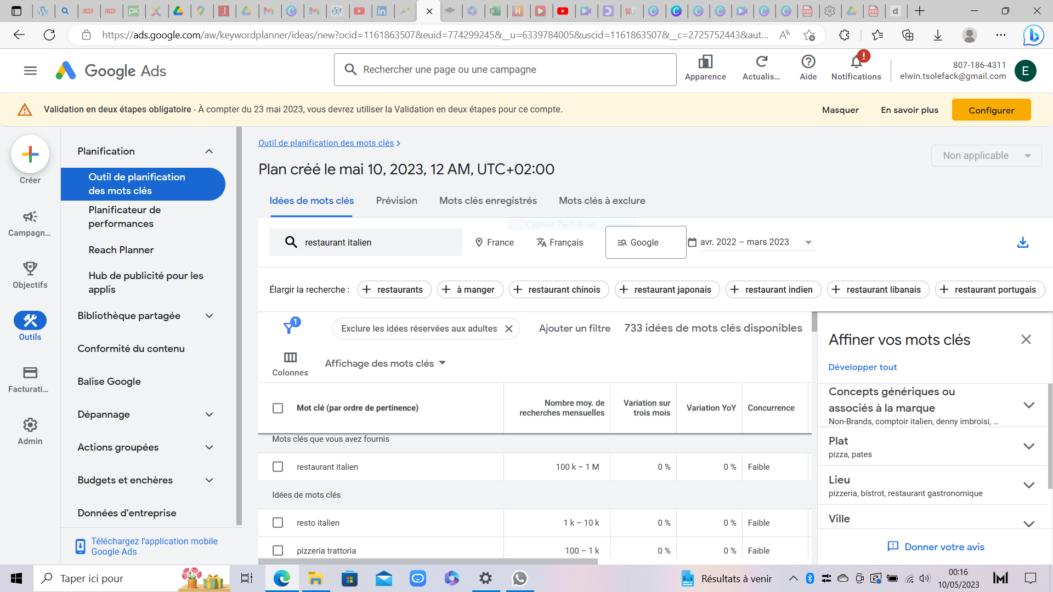Open the Colonnes columns icon
Image resolution: width=1053 pixels, height=592 pixels.
coord(290,358)
